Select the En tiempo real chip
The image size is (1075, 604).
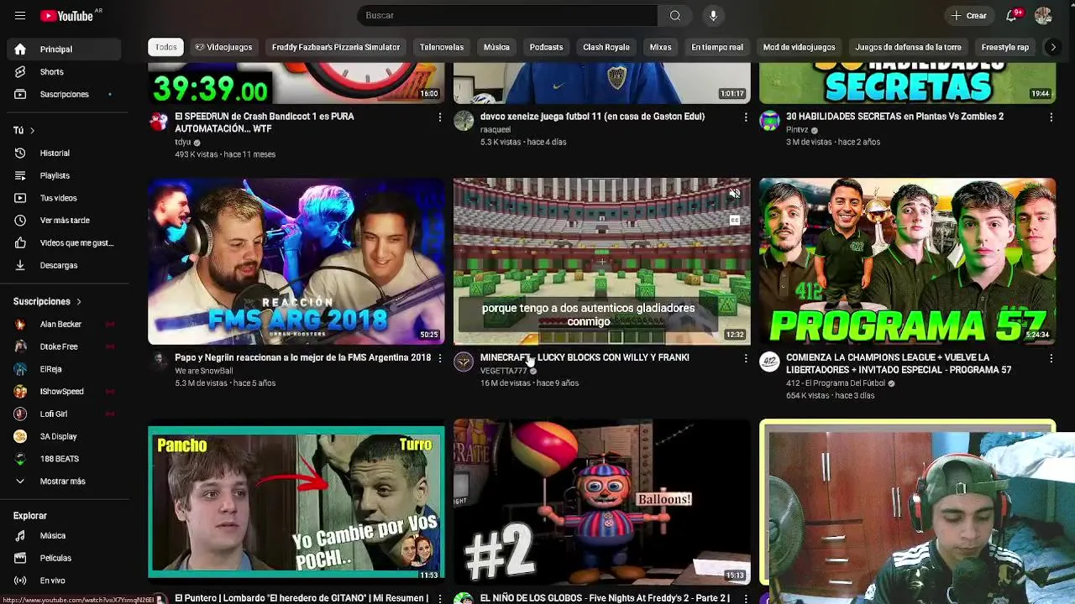(717, 48)
